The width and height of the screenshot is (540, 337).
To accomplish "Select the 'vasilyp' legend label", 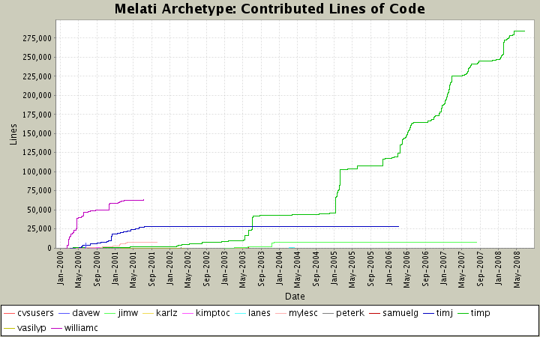I will point(31,328).
